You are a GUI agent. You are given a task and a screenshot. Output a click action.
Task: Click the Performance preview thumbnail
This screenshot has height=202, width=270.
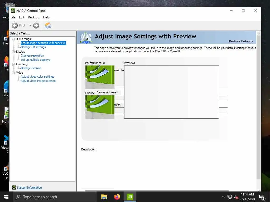pos(100,77)
